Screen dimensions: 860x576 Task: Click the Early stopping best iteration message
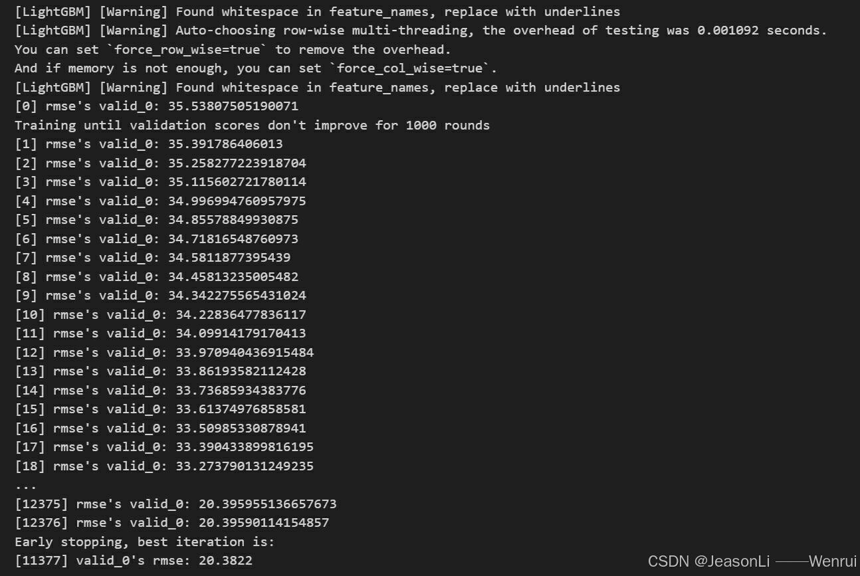pyautogui.click(x=144, y=542)
